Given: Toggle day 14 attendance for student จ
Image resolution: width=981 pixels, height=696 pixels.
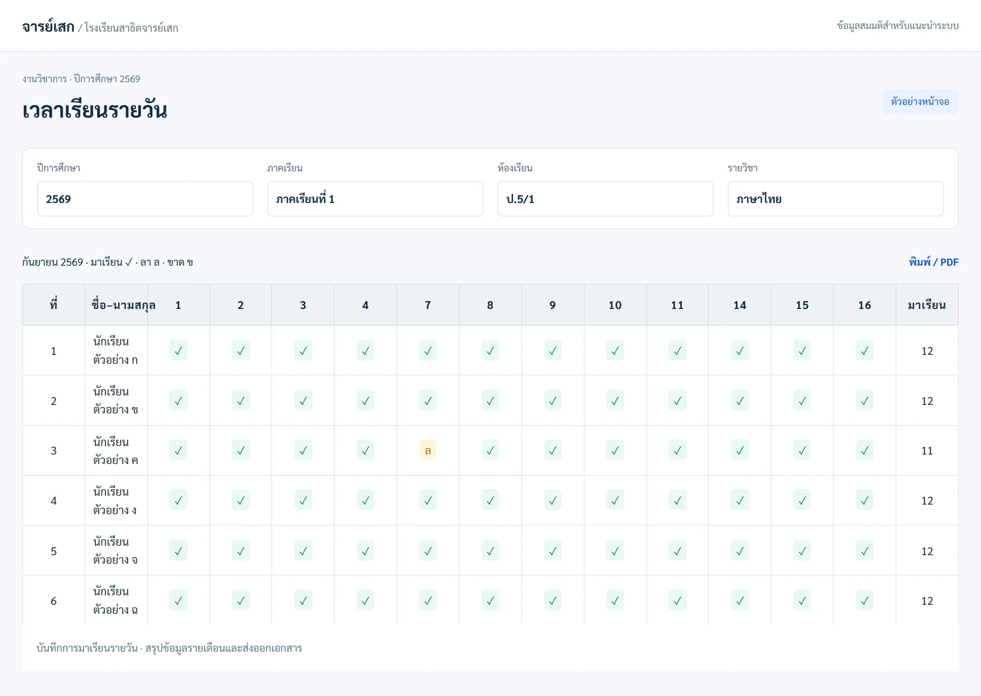Looking at the screenshot, I should [x=740, y=551].
